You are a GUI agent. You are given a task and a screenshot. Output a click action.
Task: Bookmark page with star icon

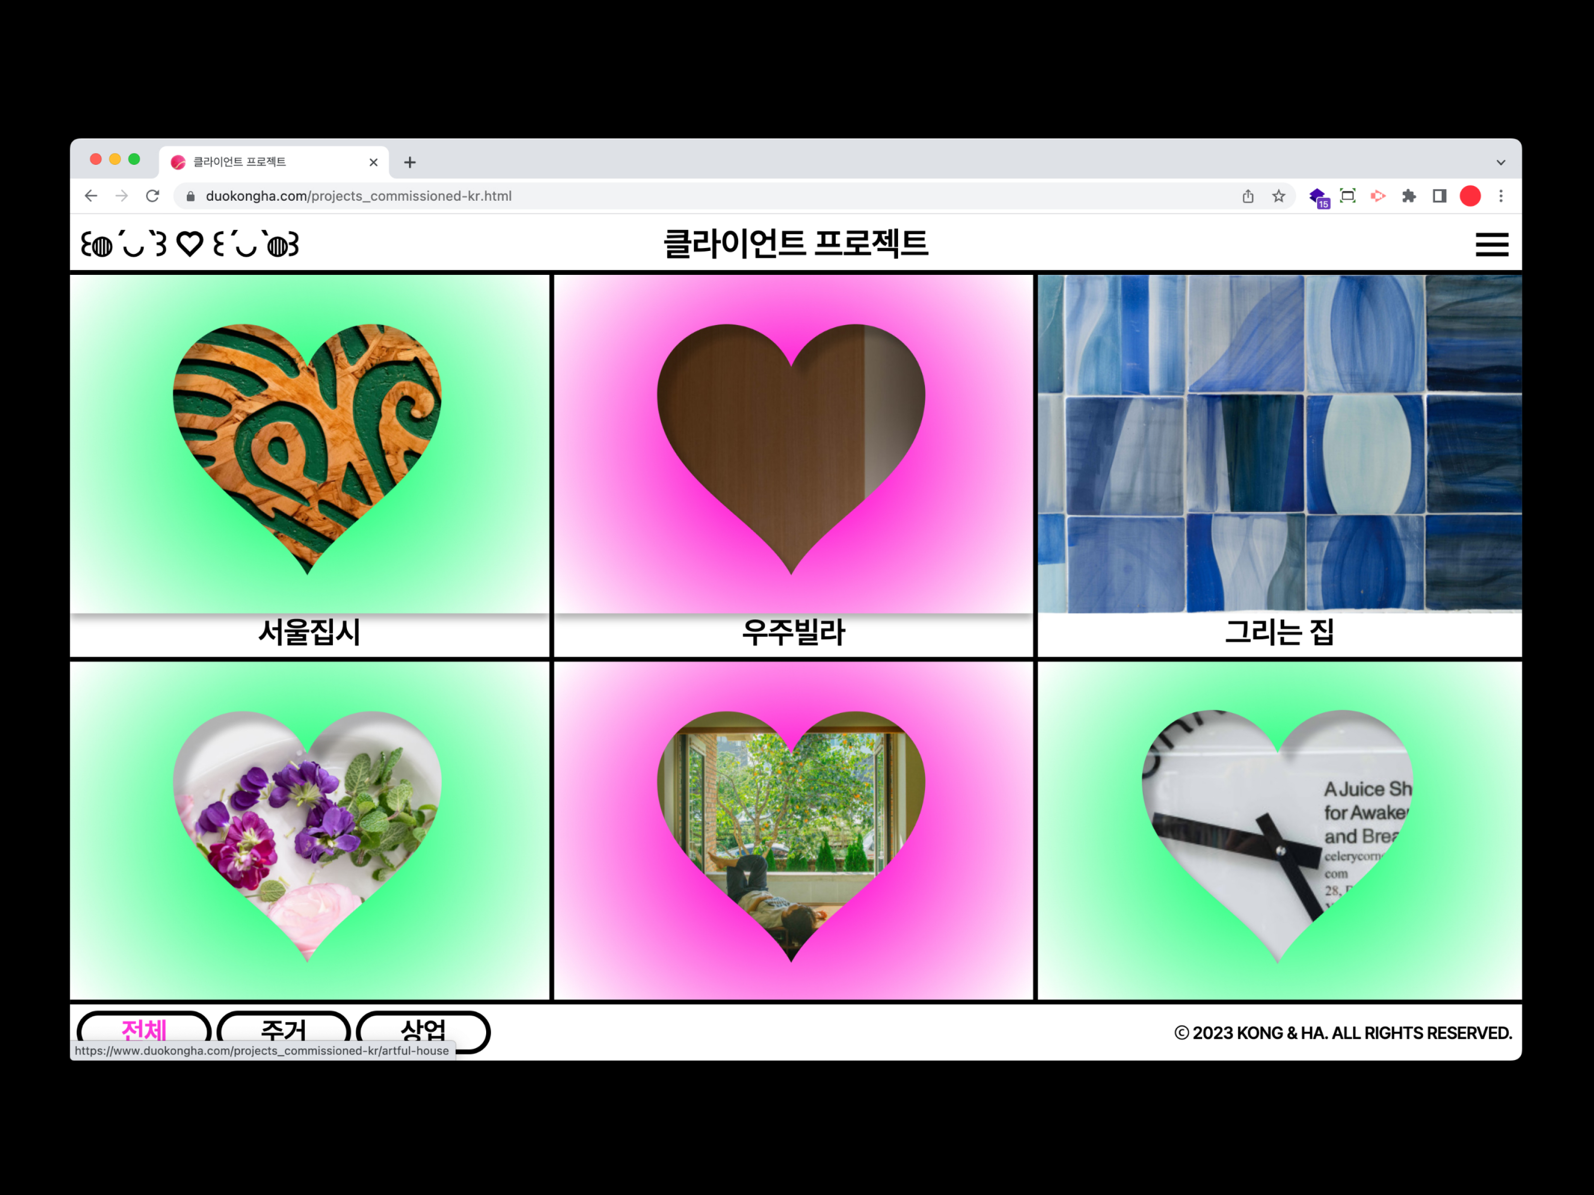click(1278, 196)
